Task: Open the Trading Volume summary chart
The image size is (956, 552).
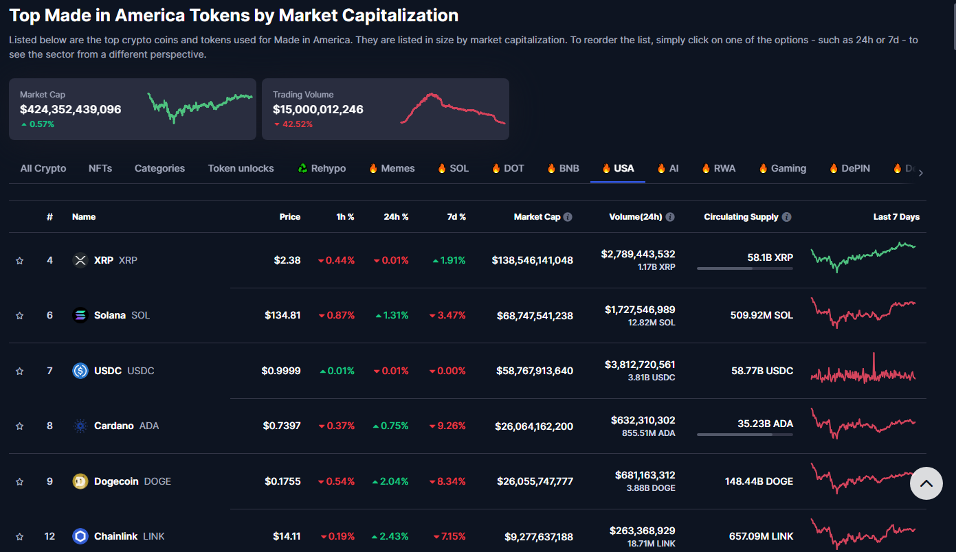Action: 453,108
